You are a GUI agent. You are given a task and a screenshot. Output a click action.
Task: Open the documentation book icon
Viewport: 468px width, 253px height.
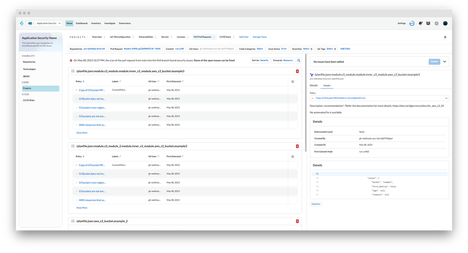click(428, 23)
